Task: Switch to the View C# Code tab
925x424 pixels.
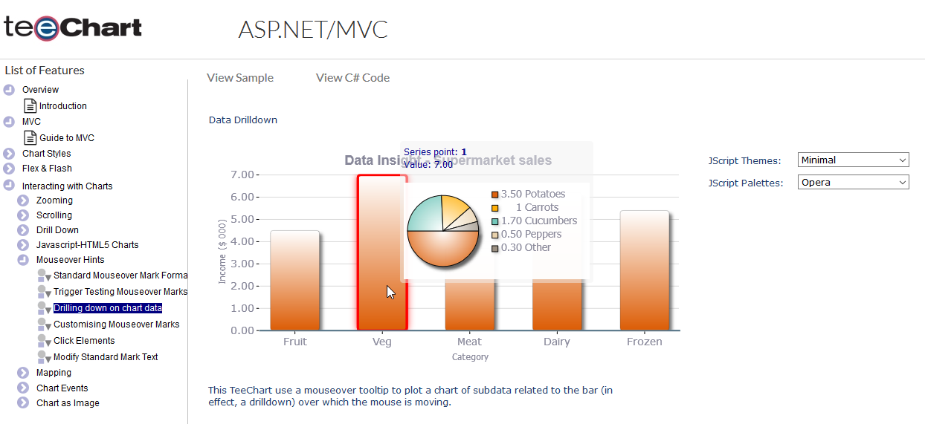Action: [352, 78]
